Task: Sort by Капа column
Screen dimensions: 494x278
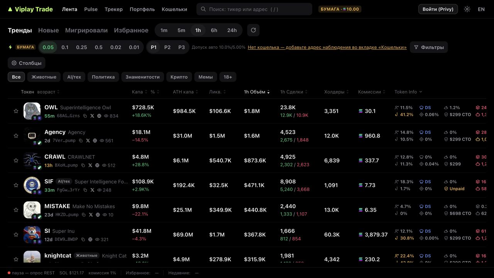Action: point(139,92)
